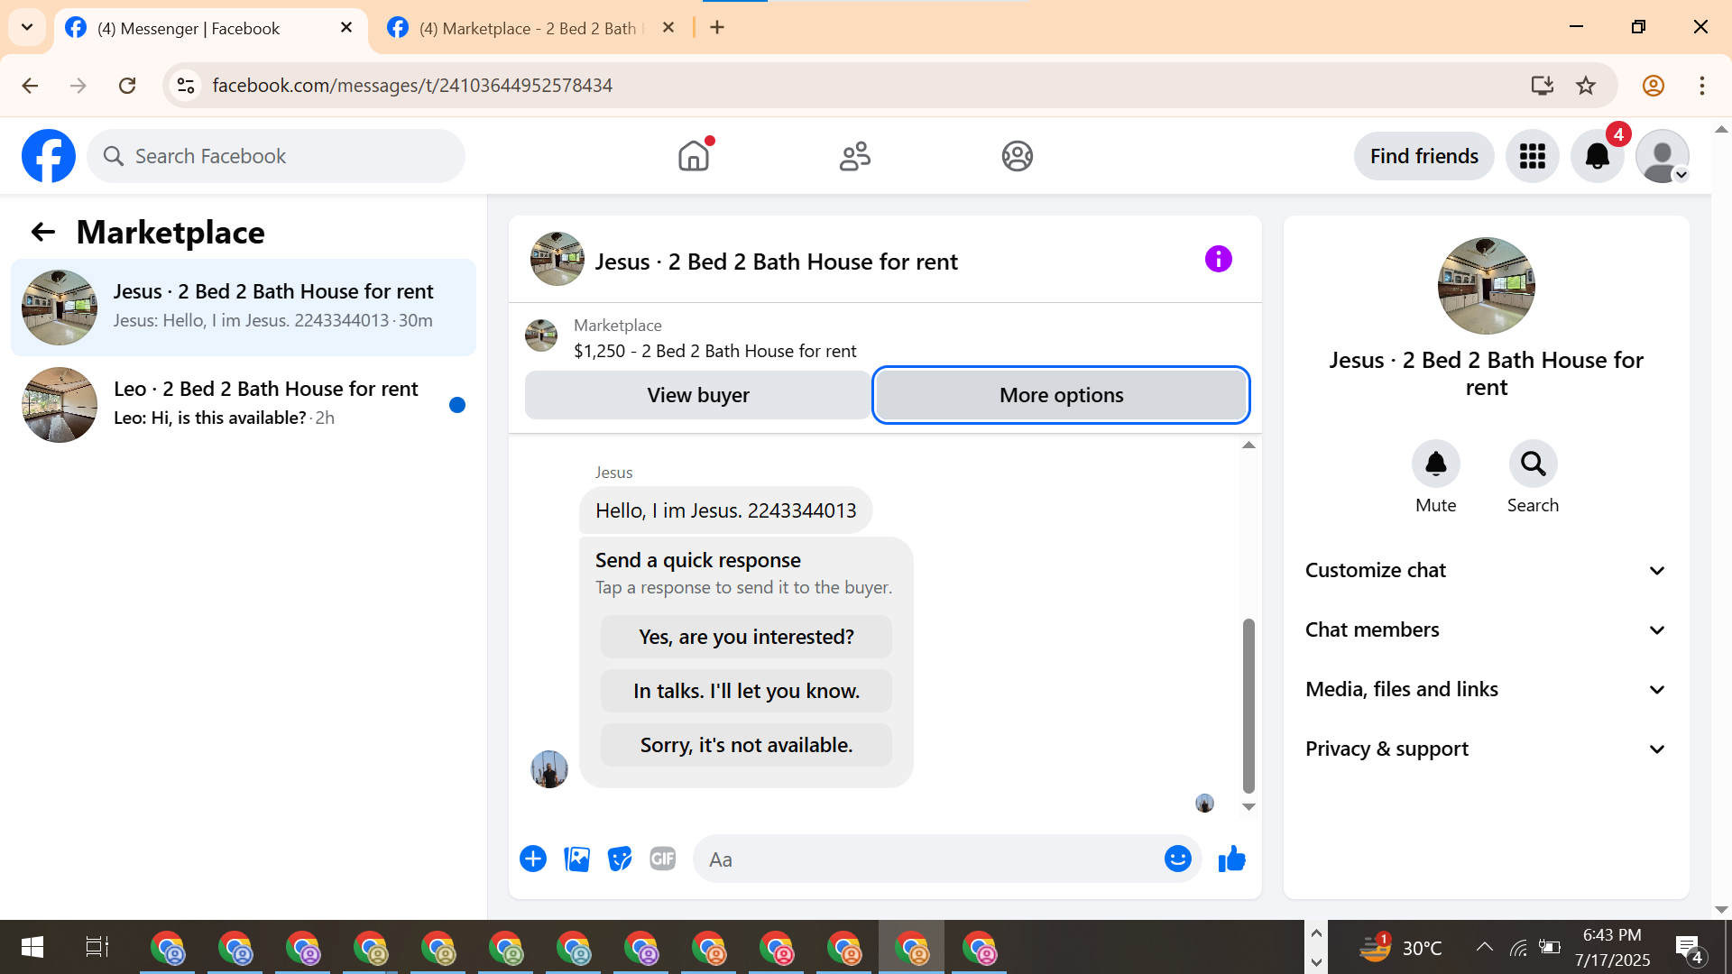The image size is (1732, 974).
Task: Click the chat message scrollbar
Action: pos(1248,703)
